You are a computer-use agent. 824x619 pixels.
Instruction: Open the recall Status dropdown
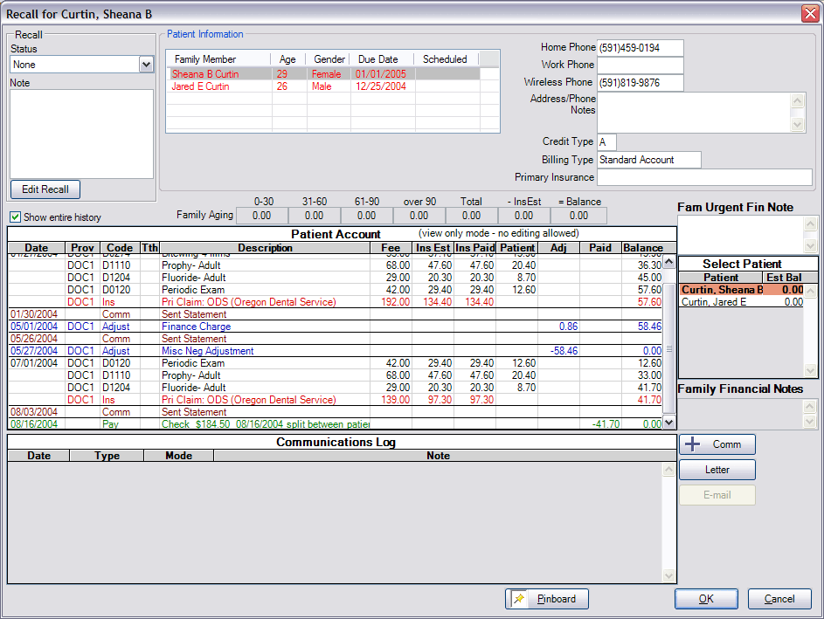(146, 65)
